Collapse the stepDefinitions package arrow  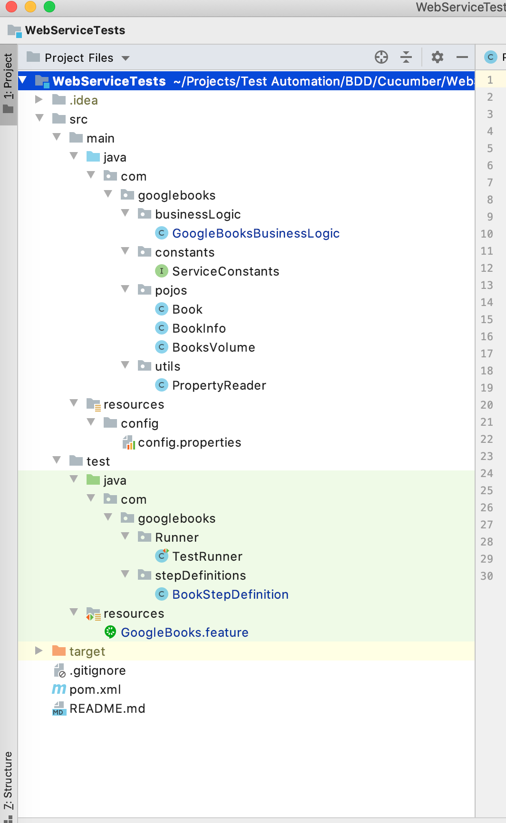click(x=125, y=574)
